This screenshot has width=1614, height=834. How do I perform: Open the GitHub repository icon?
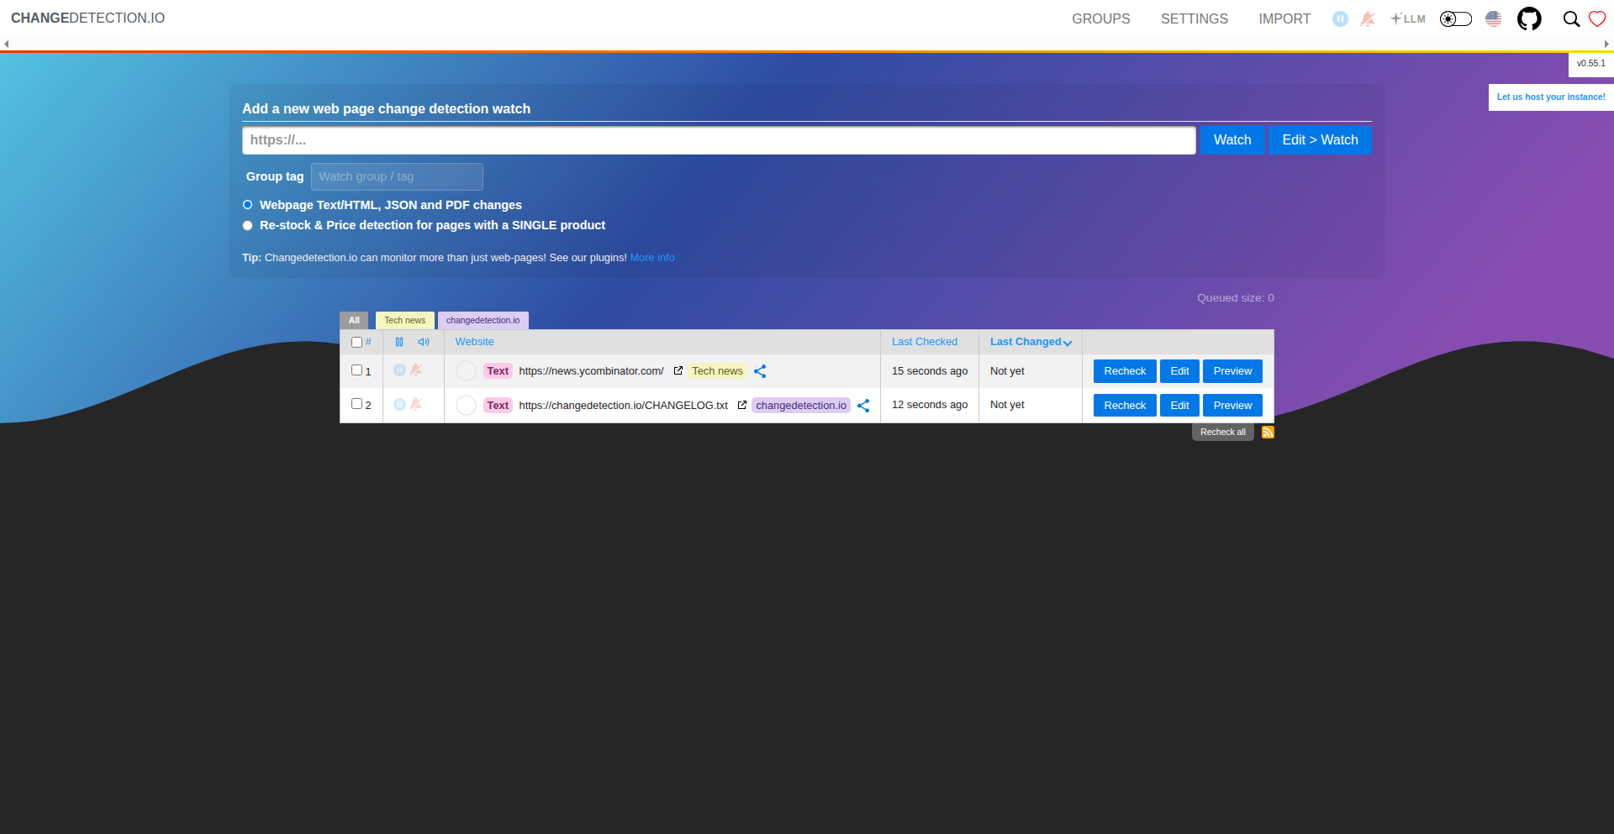pyautogui.click(x=1528, y=18)
